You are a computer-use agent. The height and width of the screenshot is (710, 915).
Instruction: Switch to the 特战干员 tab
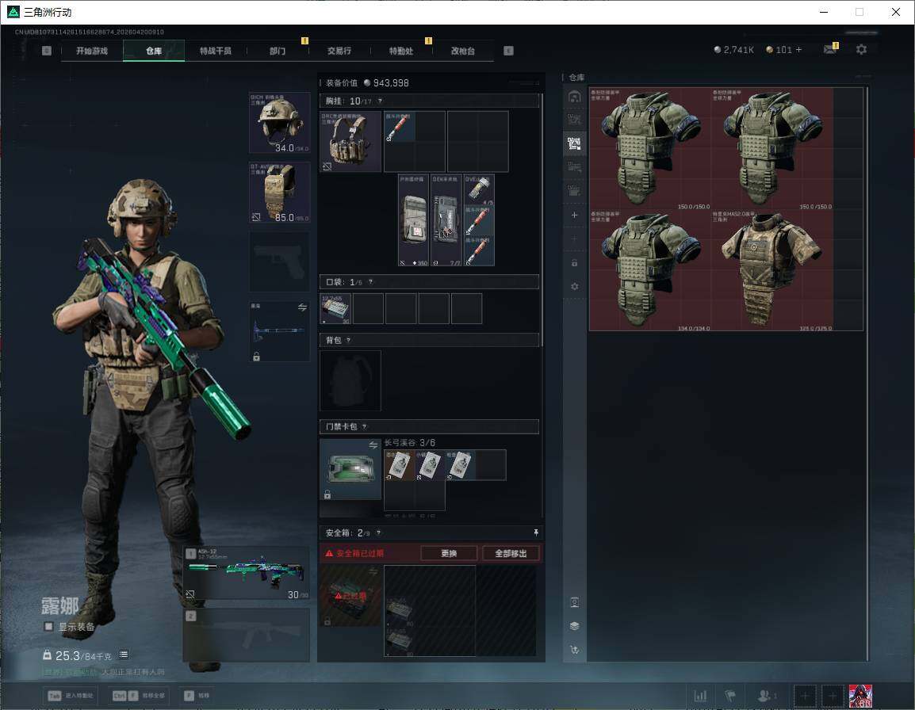[216, 51]
